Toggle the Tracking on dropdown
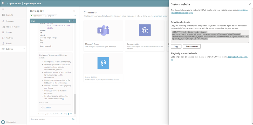This screenshot has height=125, width=253. click(38, 16)
